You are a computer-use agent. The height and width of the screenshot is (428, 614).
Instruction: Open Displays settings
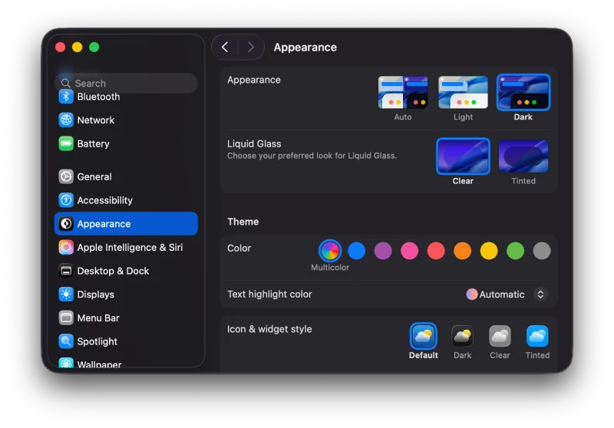coord(95,295)
